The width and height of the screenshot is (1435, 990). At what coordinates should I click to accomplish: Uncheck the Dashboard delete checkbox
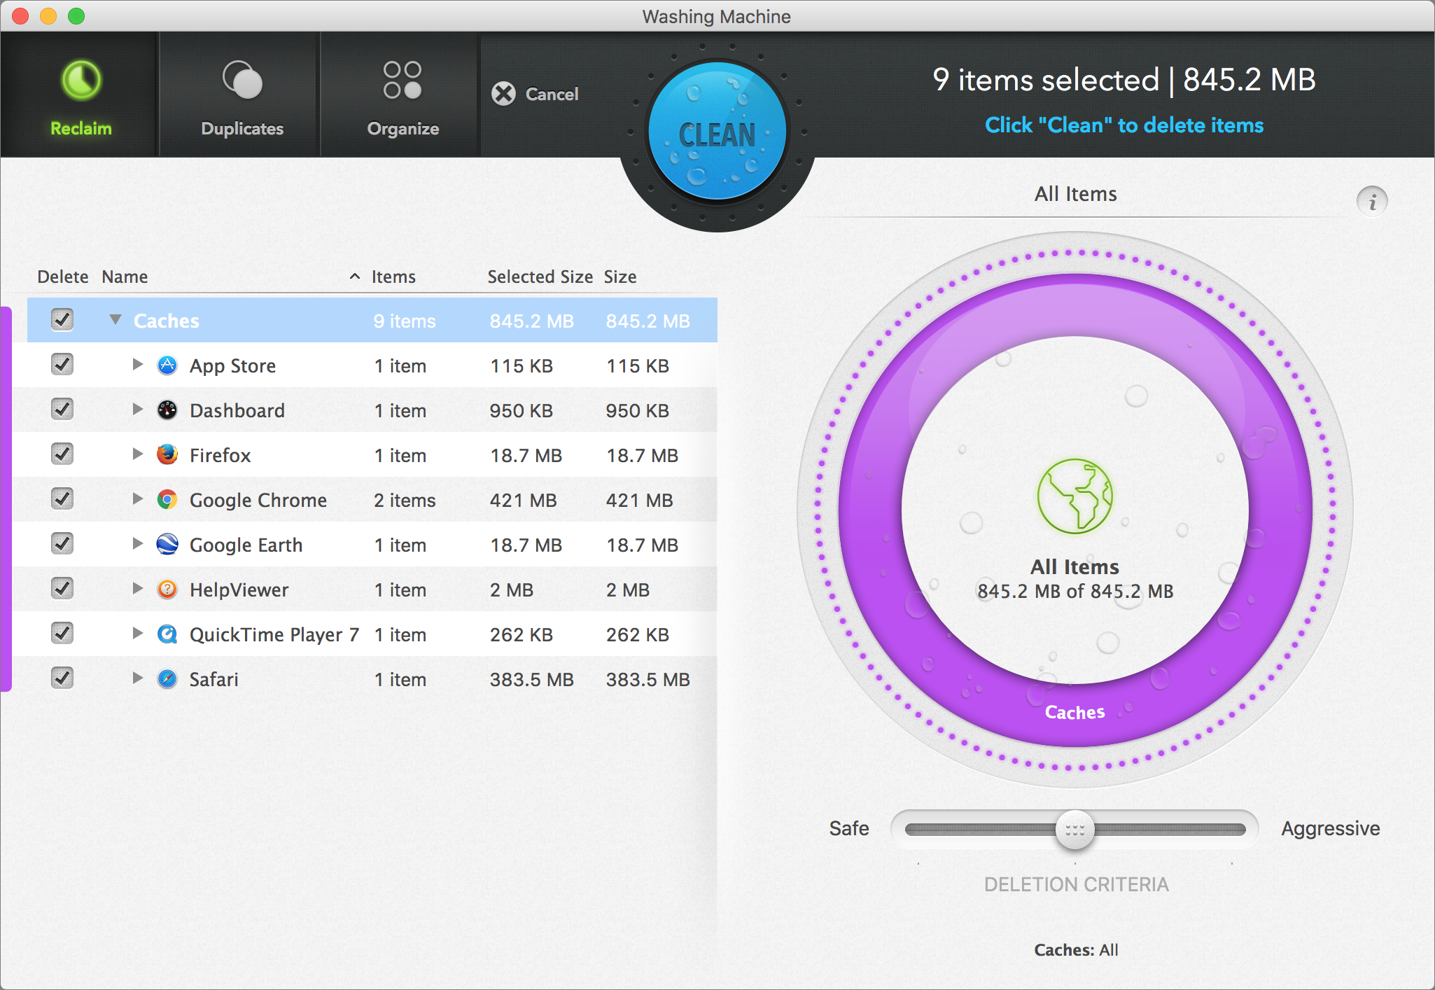coord(62,410)
